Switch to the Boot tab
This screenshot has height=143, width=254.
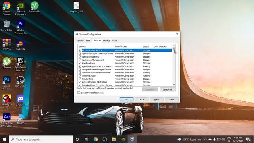pos(88,41)
